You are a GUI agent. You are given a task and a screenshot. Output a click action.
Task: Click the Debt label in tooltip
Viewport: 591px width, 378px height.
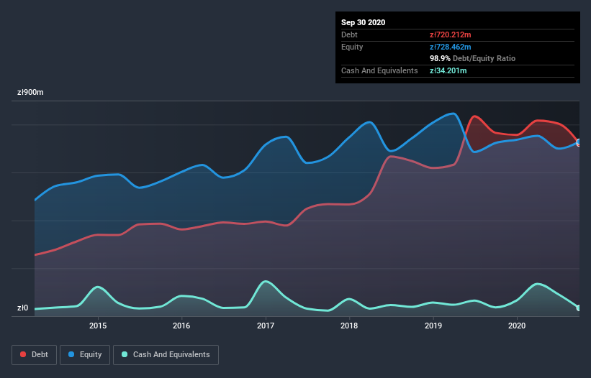click(349, 34)
